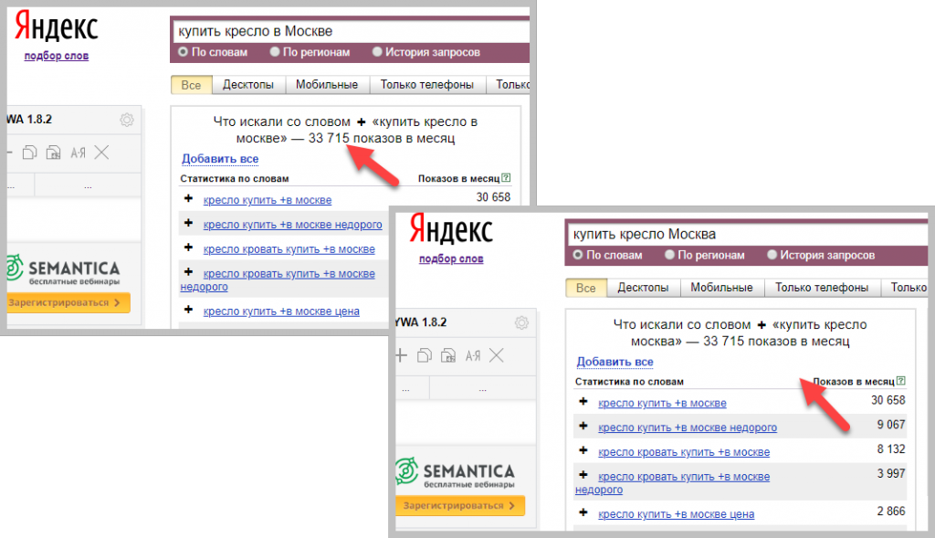Open 'Десктопы' tab in 'купить кресло в Москве' window
935x538 pixels.
click(248, 85)
